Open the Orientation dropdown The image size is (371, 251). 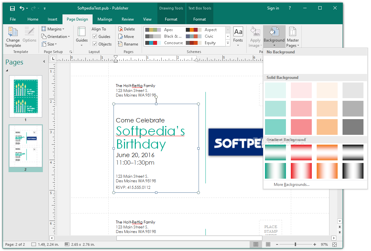tap(56, 36)
